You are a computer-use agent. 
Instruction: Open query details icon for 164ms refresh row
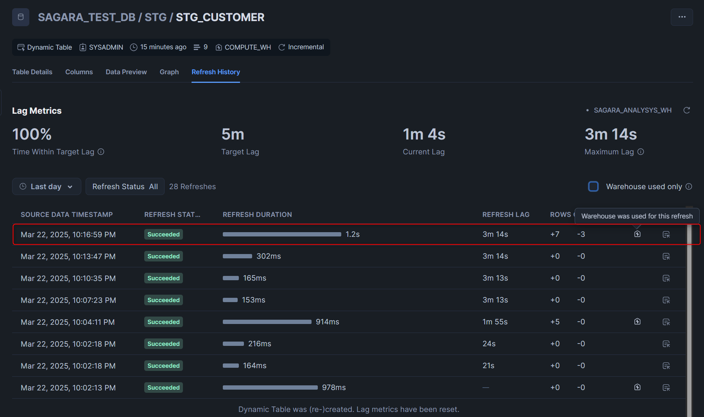tap(666, 366)
